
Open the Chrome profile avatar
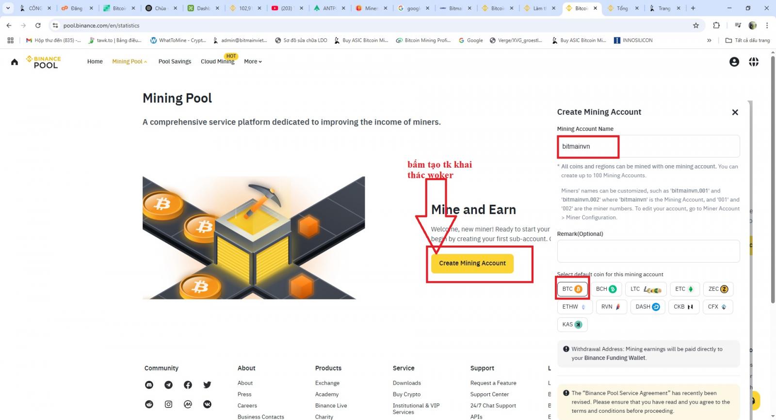(753, 25)
